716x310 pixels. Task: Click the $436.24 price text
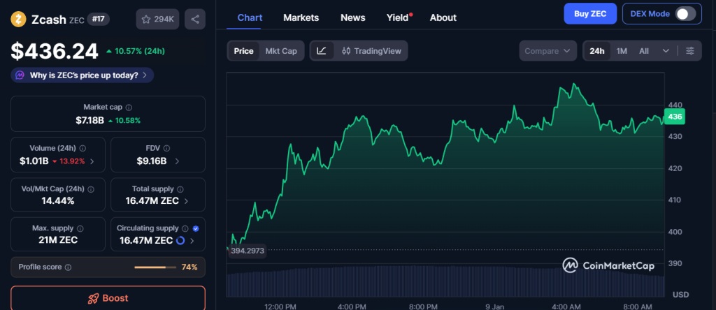click(x=55, y=51)
